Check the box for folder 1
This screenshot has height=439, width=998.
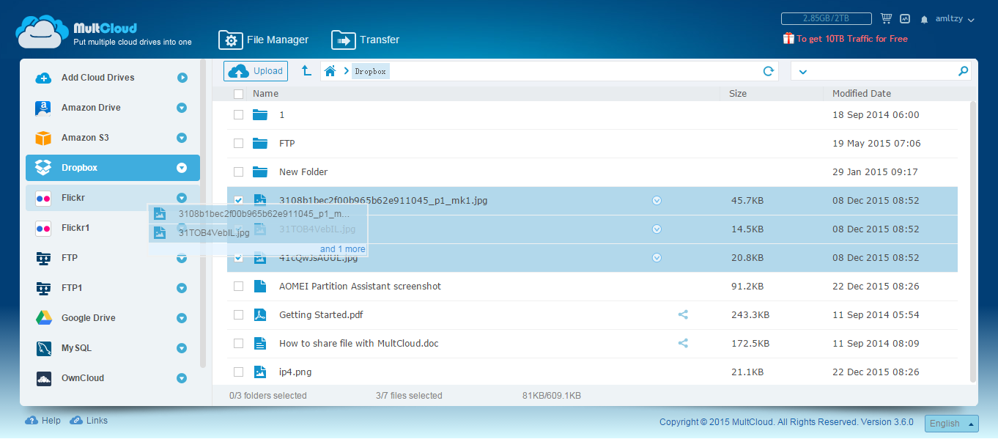[x=238, y=114]
